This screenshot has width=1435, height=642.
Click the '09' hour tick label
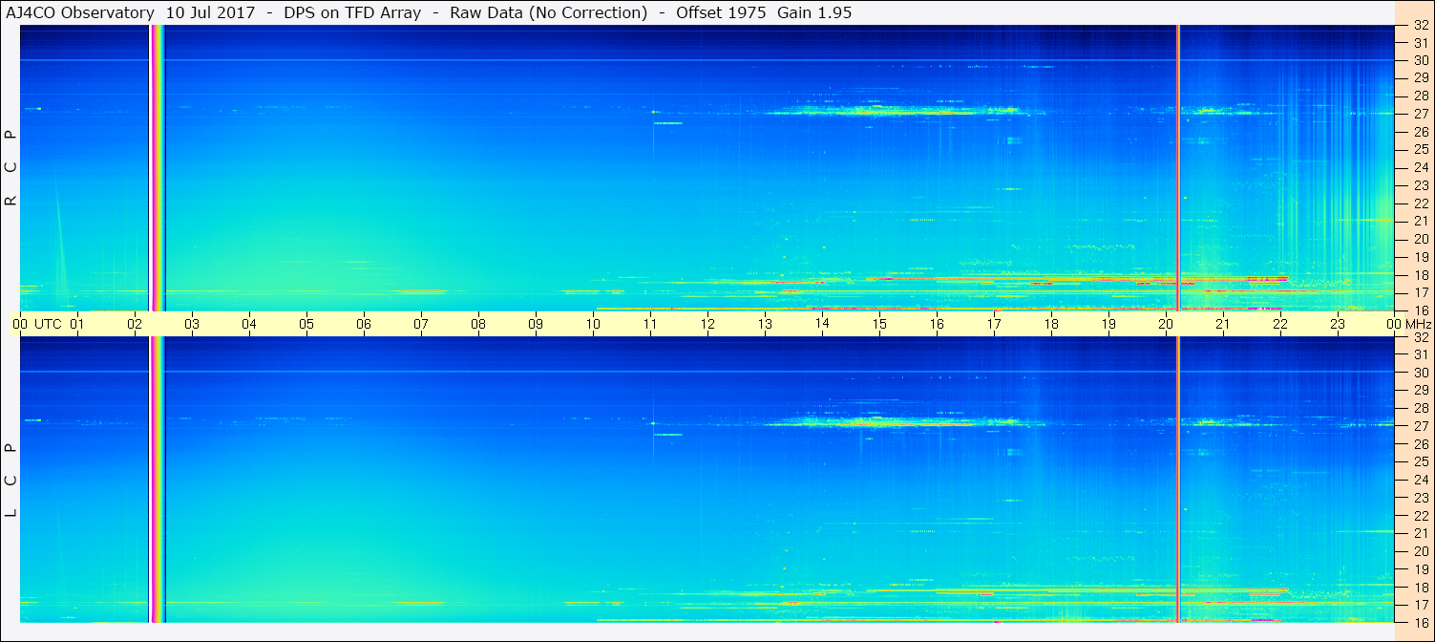point(536,324)
